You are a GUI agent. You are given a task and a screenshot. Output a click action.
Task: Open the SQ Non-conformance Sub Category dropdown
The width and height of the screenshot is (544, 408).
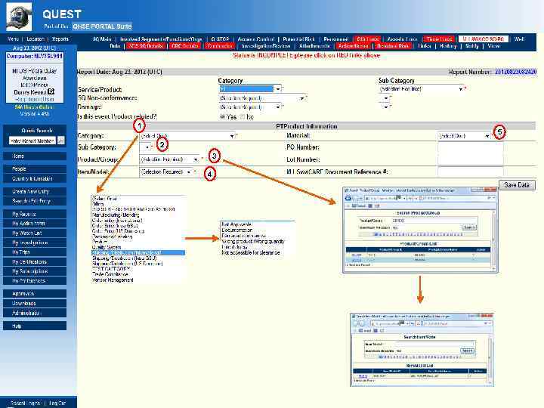pos(385,98)
